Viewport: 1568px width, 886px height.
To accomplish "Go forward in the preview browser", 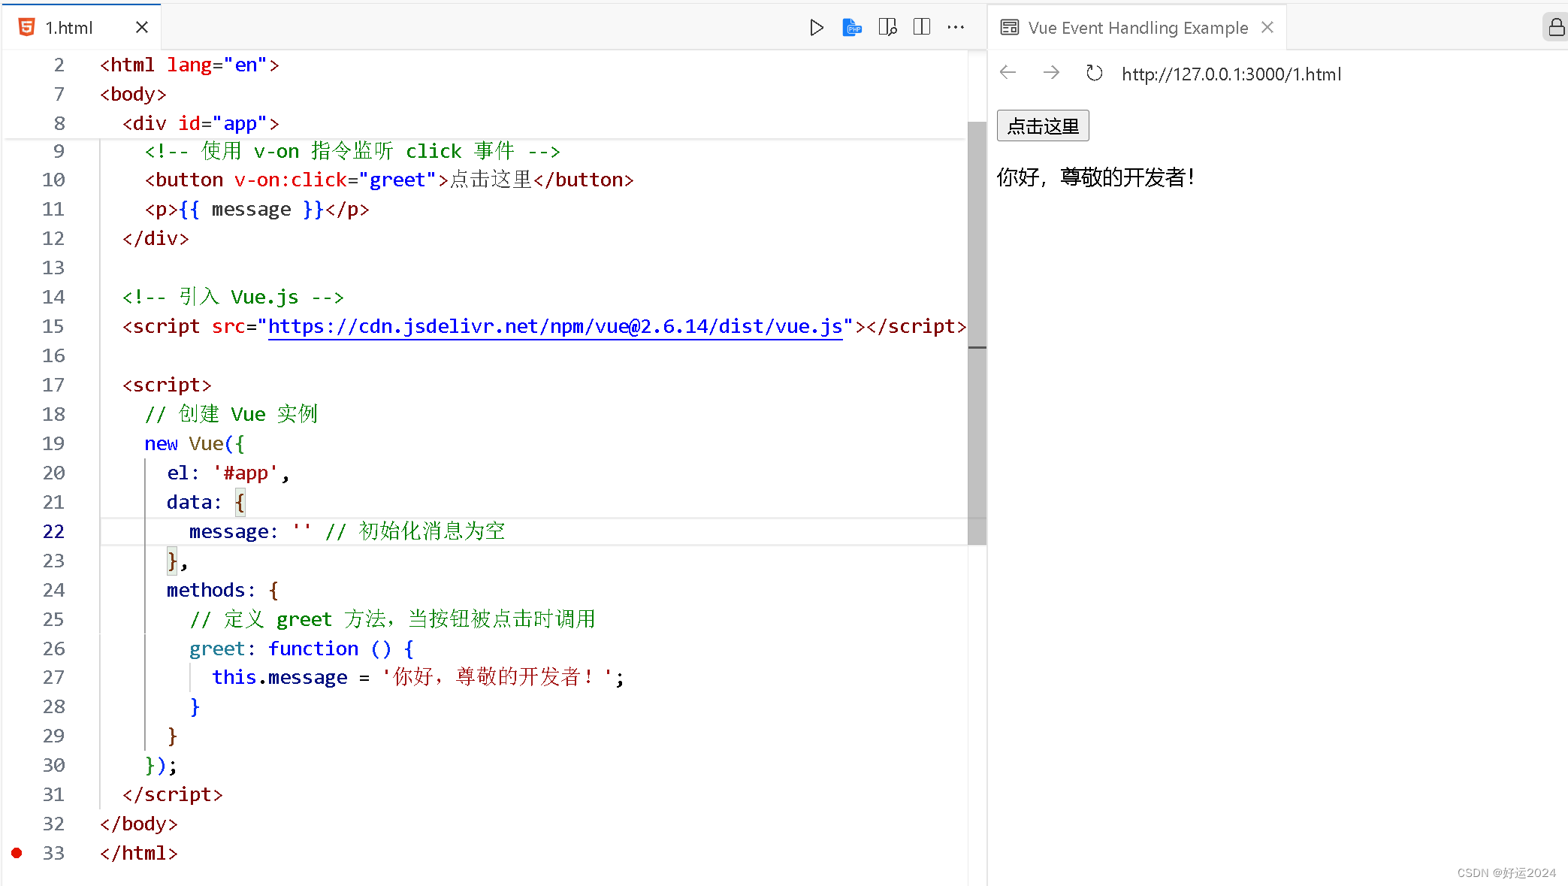I will 1051,72.
